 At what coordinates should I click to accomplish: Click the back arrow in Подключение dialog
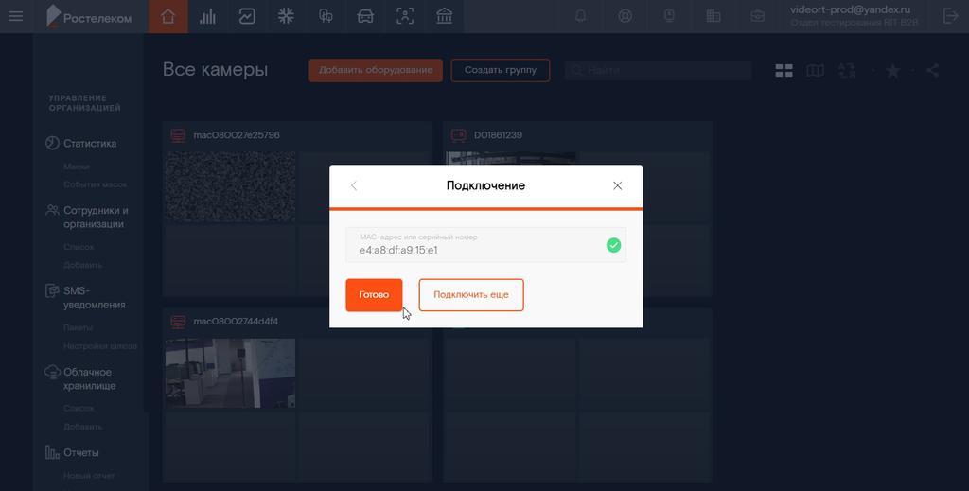point(354,186)
